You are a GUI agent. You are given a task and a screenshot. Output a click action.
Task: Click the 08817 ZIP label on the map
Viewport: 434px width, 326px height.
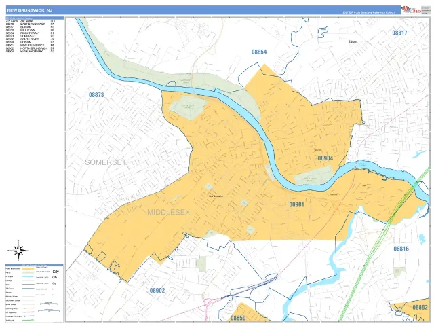pyautogui.click(x=399, y=33)
